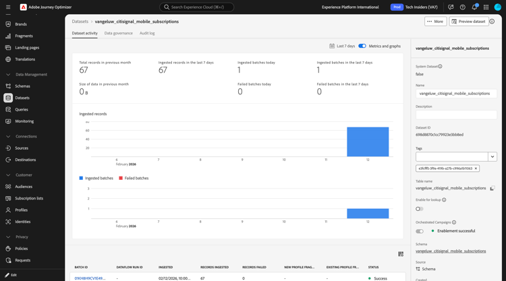The width and height of the screenshot is (506, 281).
Task: Click Preview dataset button
Action: [x=469, y=22]
